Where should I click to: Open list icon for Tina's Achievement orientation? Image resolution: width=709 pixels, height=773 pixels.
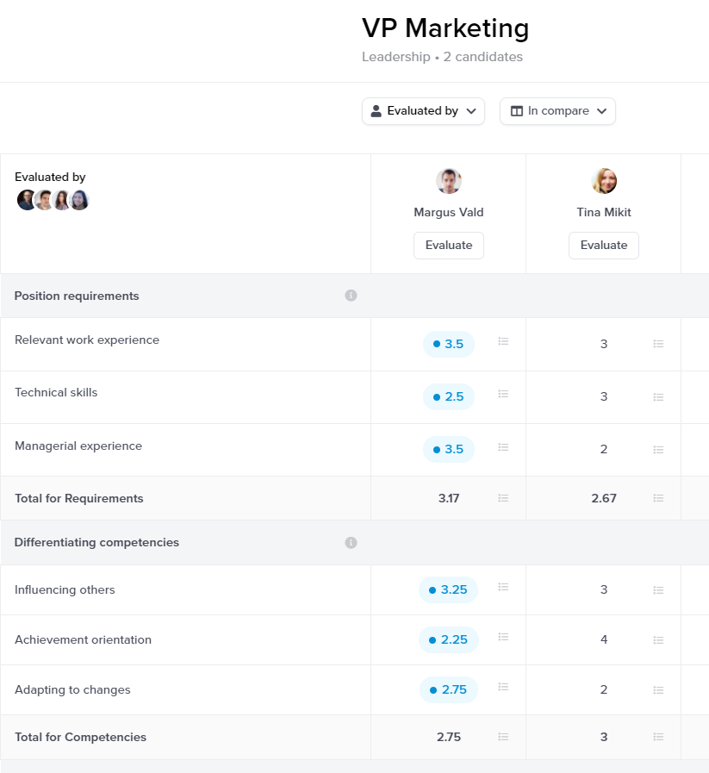click(658, 640)
